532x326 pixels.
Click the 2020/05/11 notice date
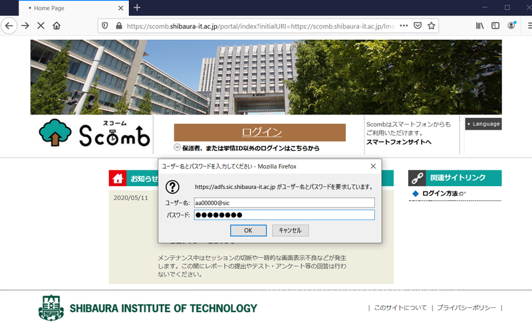point(130,198)
